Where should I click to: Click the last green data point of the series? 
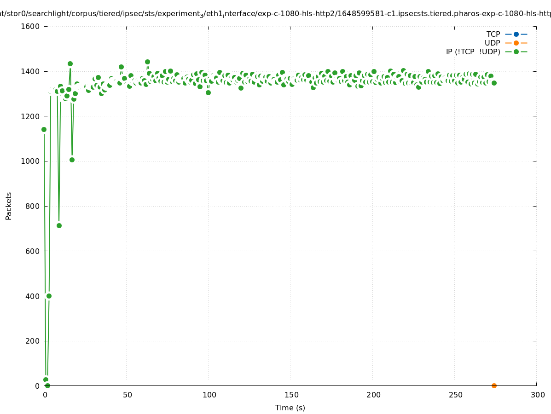[x=494, y=83]
